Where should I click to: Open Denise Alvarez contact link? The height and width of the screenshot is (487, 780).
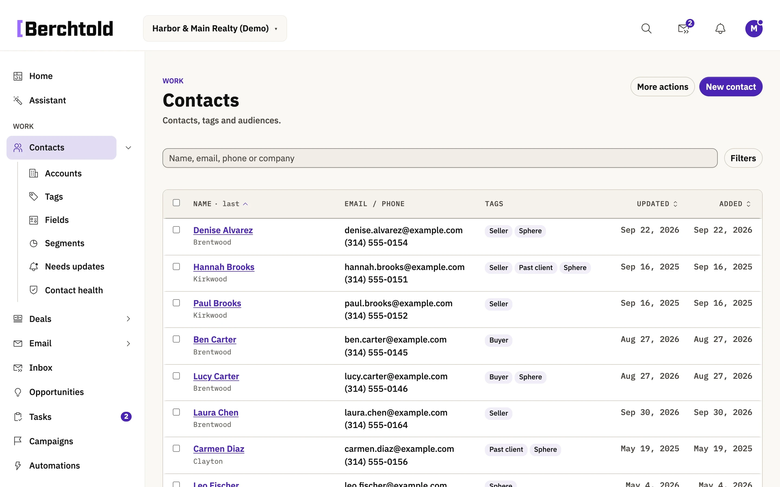click(223, 230)
